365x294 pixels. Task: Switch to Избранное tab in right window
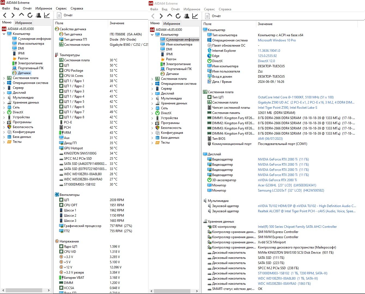172,24
